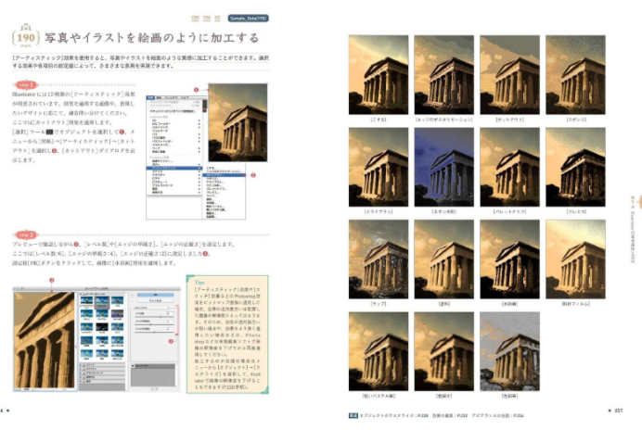
Task: Click the Tips heading in the tip box
Action: coord(199,283)
